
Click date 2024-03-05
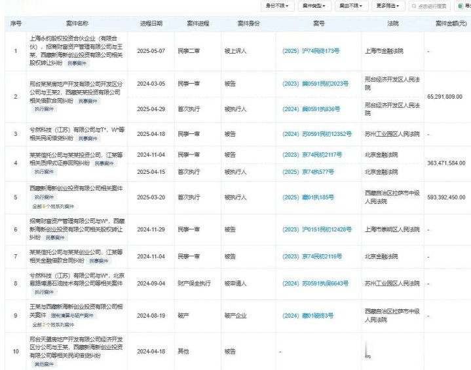pyautogui.click(x=151, y=84)
